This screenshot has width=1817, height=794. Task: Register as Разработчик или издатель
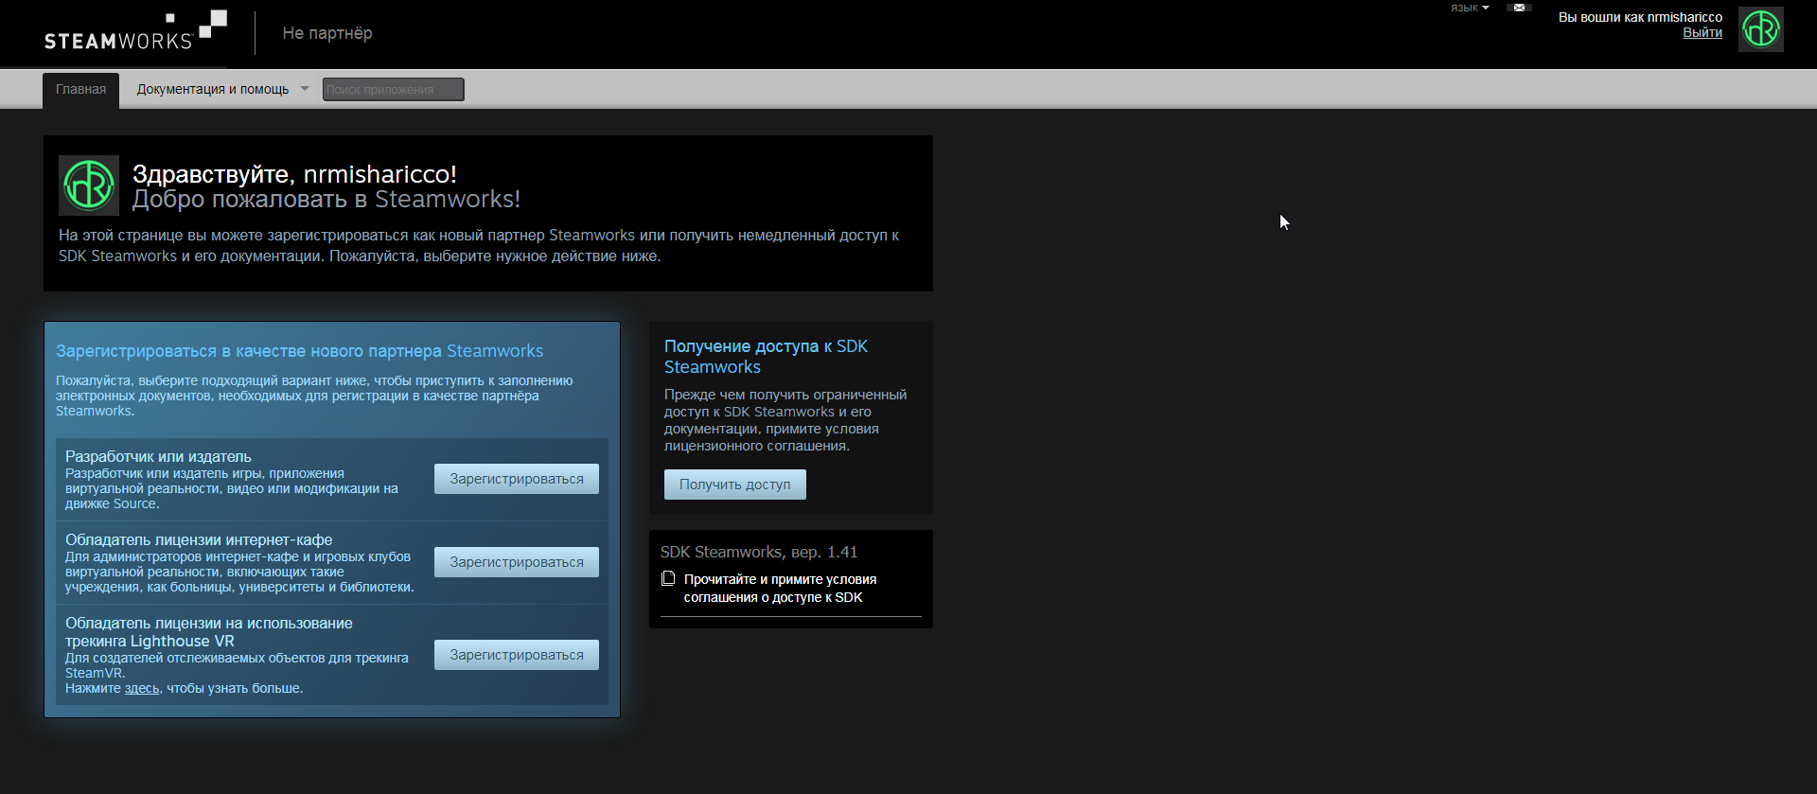[517, 479]
